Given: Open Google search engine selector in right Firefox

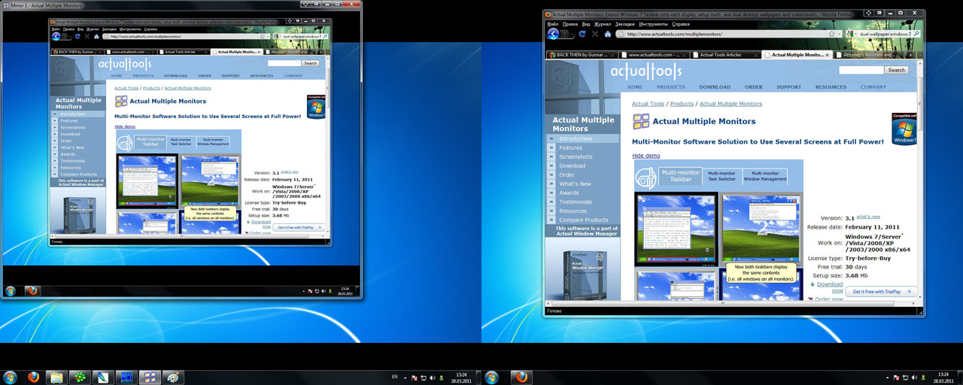Looking at the screenshot, I should point(851,34).
